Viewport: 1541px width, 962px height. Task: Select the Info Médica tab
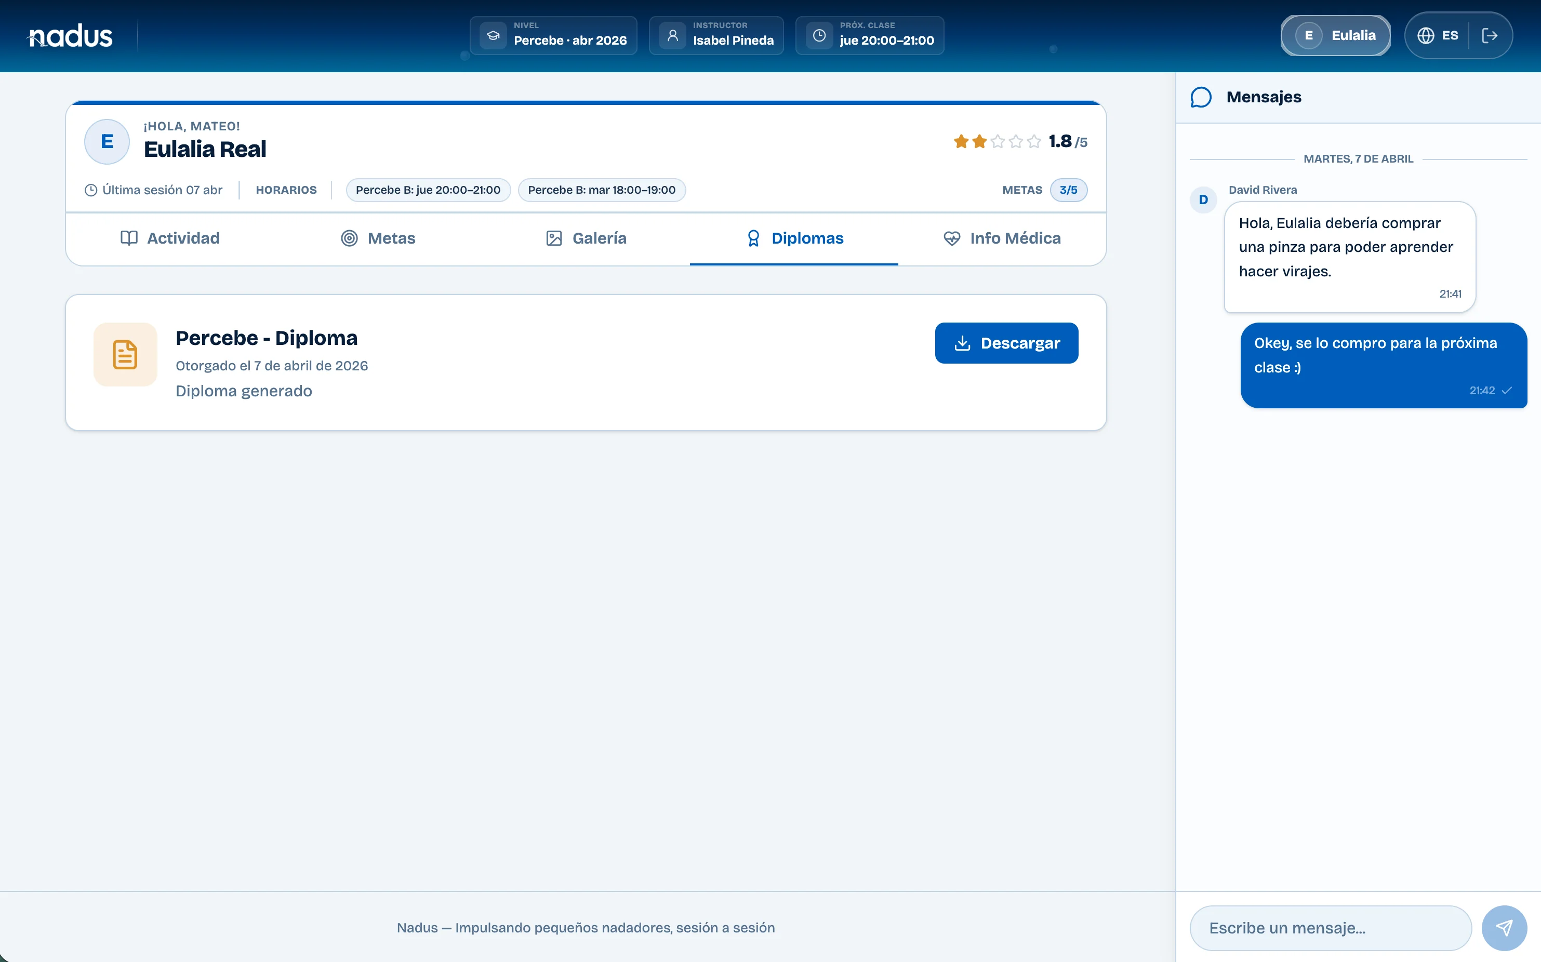[x=1002, y=238]
